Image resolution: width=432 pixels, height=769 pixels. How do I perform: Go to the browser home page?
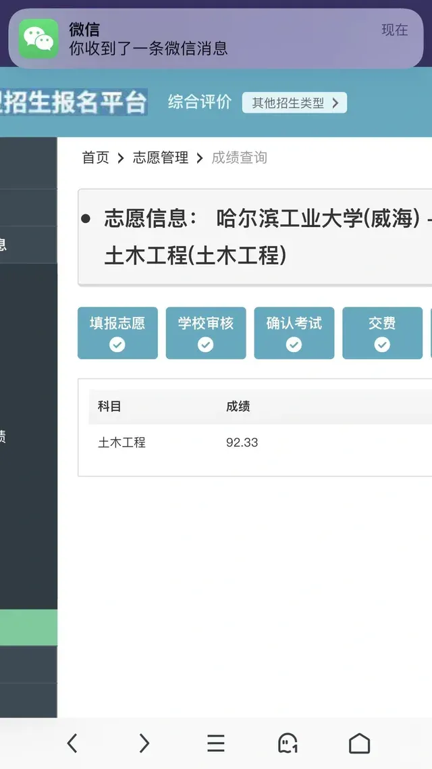pyautogui.click(x=359, y=743)
